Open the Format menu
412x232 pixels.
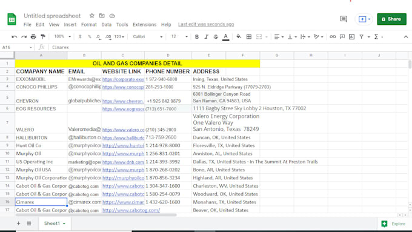pyautogui.click(x=89, y=24)
